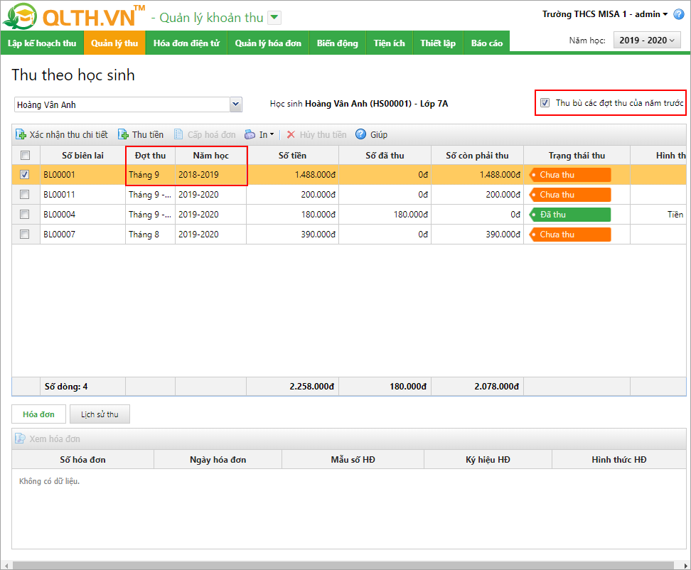Click the Thu tiền toolbar icon
The width and height of the screenshot is (691, 570).
[x=123, y=134]
